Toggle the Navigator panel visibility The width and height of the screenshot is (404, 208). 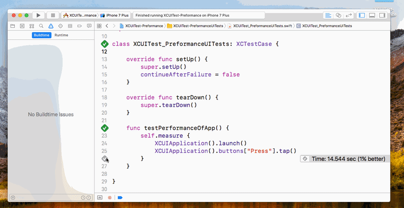pos(362,16)
